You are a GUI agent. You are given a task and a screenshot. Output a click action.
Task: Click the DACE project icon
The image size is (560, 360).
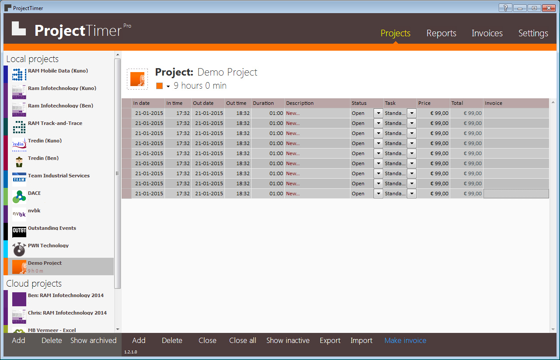[x=19, y=197]
